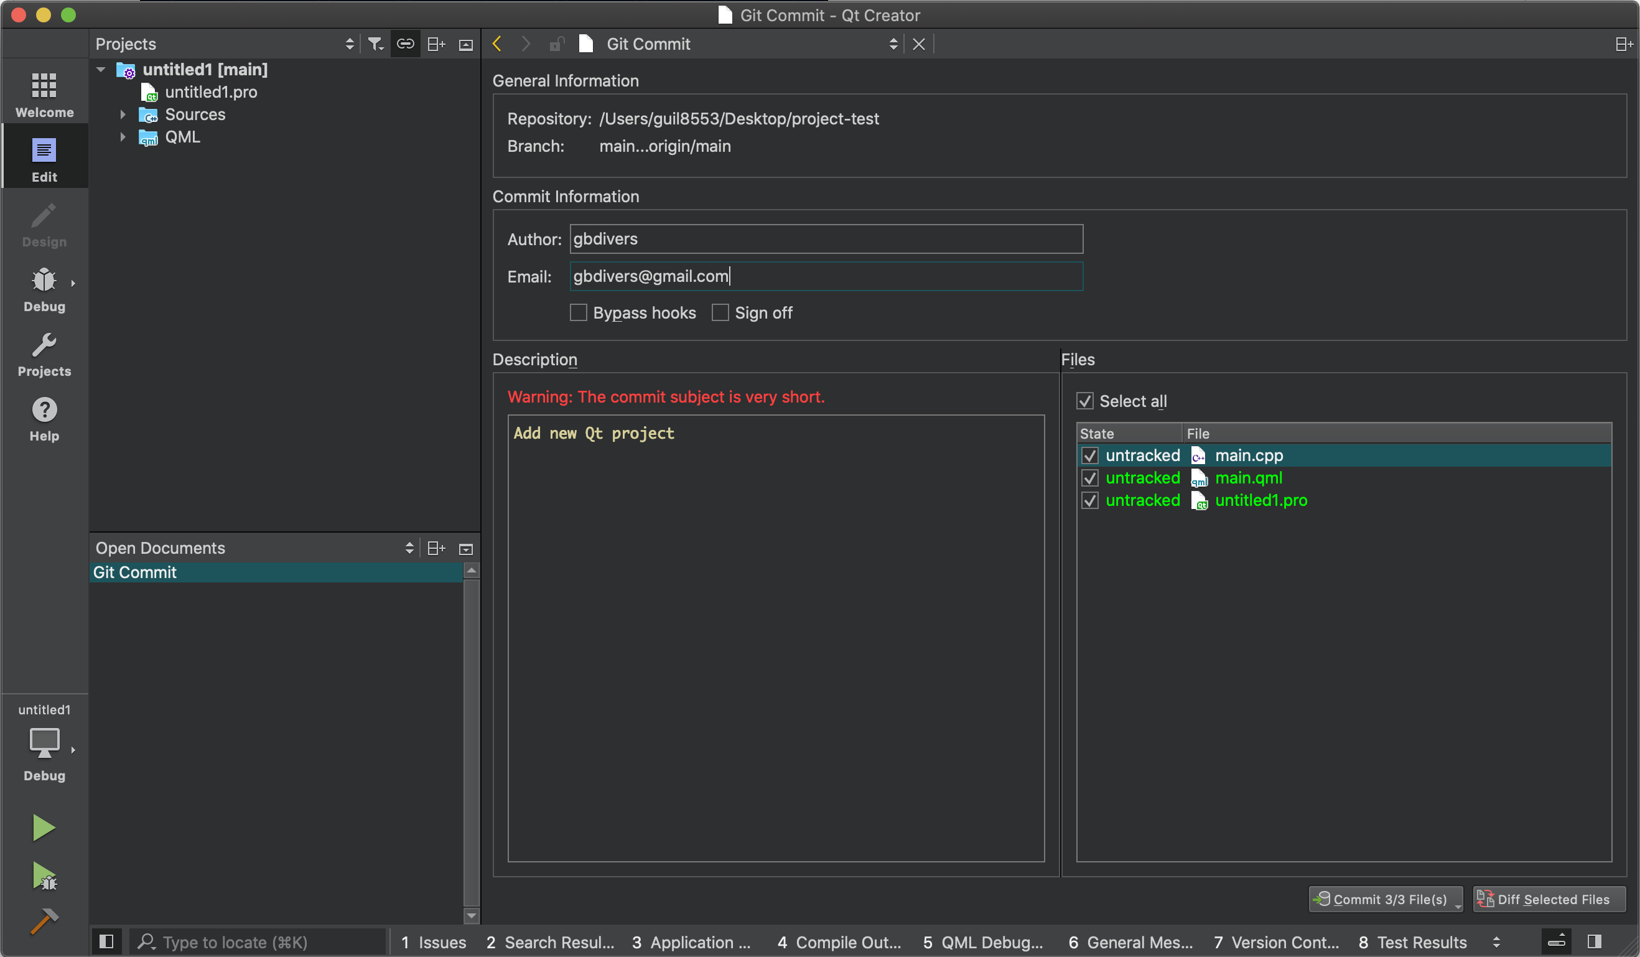Click the State column header
Viewport: 1640px width, 957px height.
click(1129, 434)
